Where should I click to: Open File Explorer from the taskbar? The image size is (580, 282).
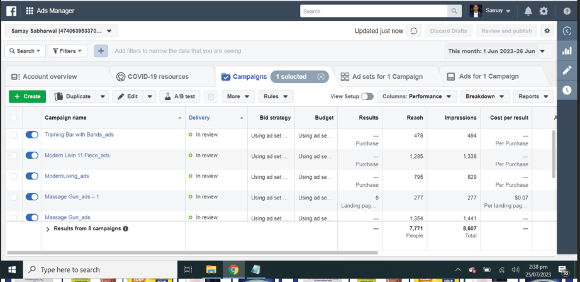[x=211, y=269]
